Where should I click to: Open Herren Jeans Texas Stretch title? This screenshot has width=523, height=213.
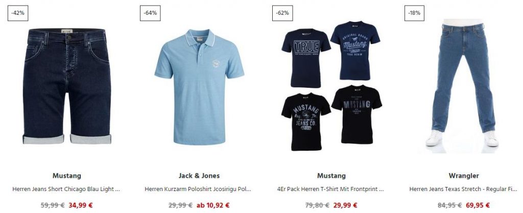pyautogui.click(x=463, y=189)
